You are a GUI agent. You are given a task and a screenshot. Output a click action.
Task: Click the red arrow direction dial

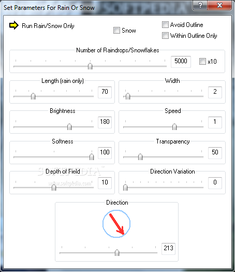(x=116, y=224)
